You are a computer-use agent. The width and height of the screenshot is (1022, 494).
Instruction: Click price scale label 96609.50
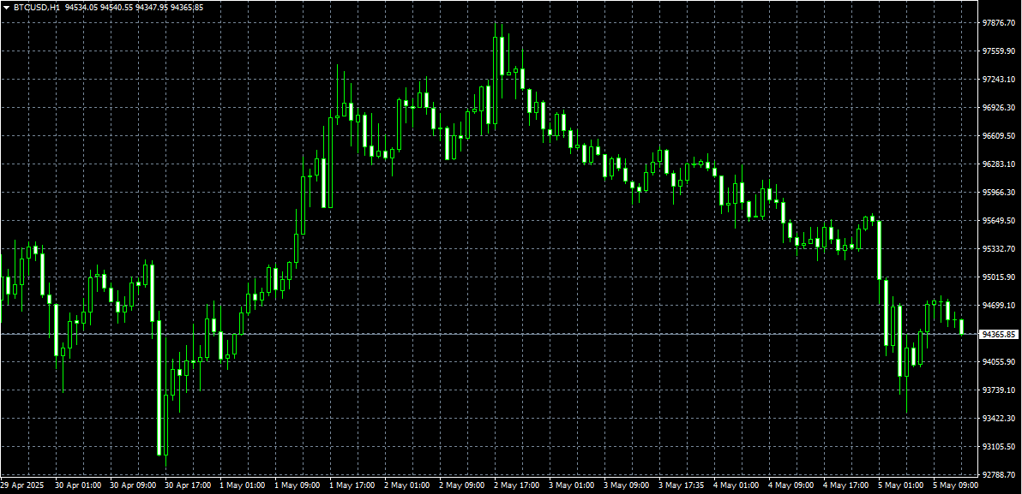(x=999, y=136)
